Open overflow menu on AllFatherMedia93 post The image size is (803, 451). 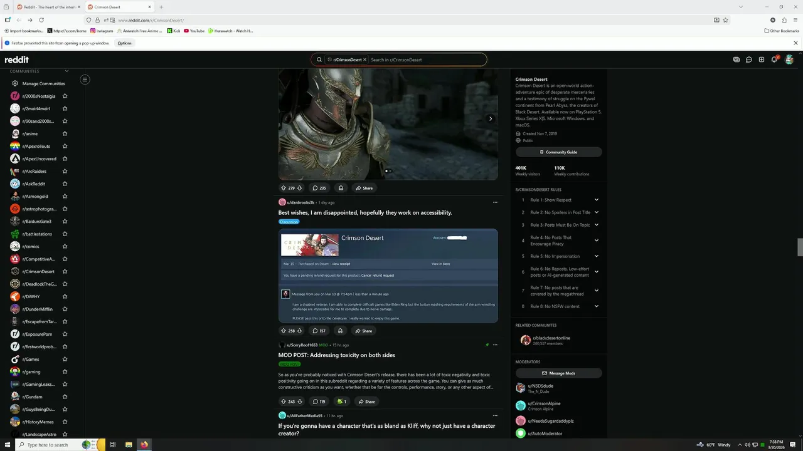click(x=495, y=415)
